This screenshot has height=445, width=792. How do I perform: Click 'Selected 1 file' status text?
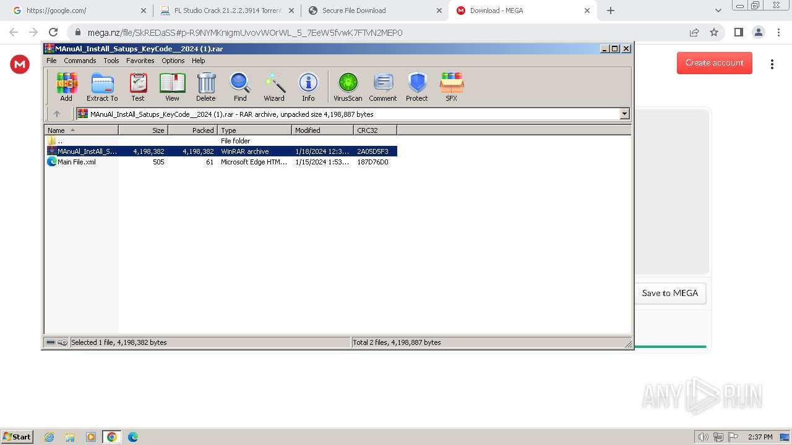click(x=119, y=342)
